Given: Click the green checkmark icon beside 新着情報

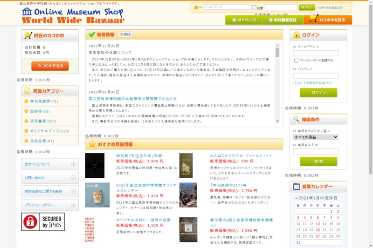Looking at the screenshot, I should 91,35.
